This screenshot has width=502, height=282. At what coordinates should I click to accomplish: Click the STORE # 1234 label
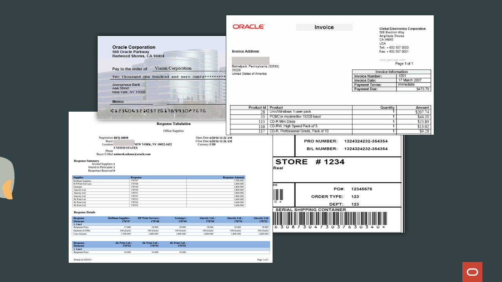(x=309, y=161)
